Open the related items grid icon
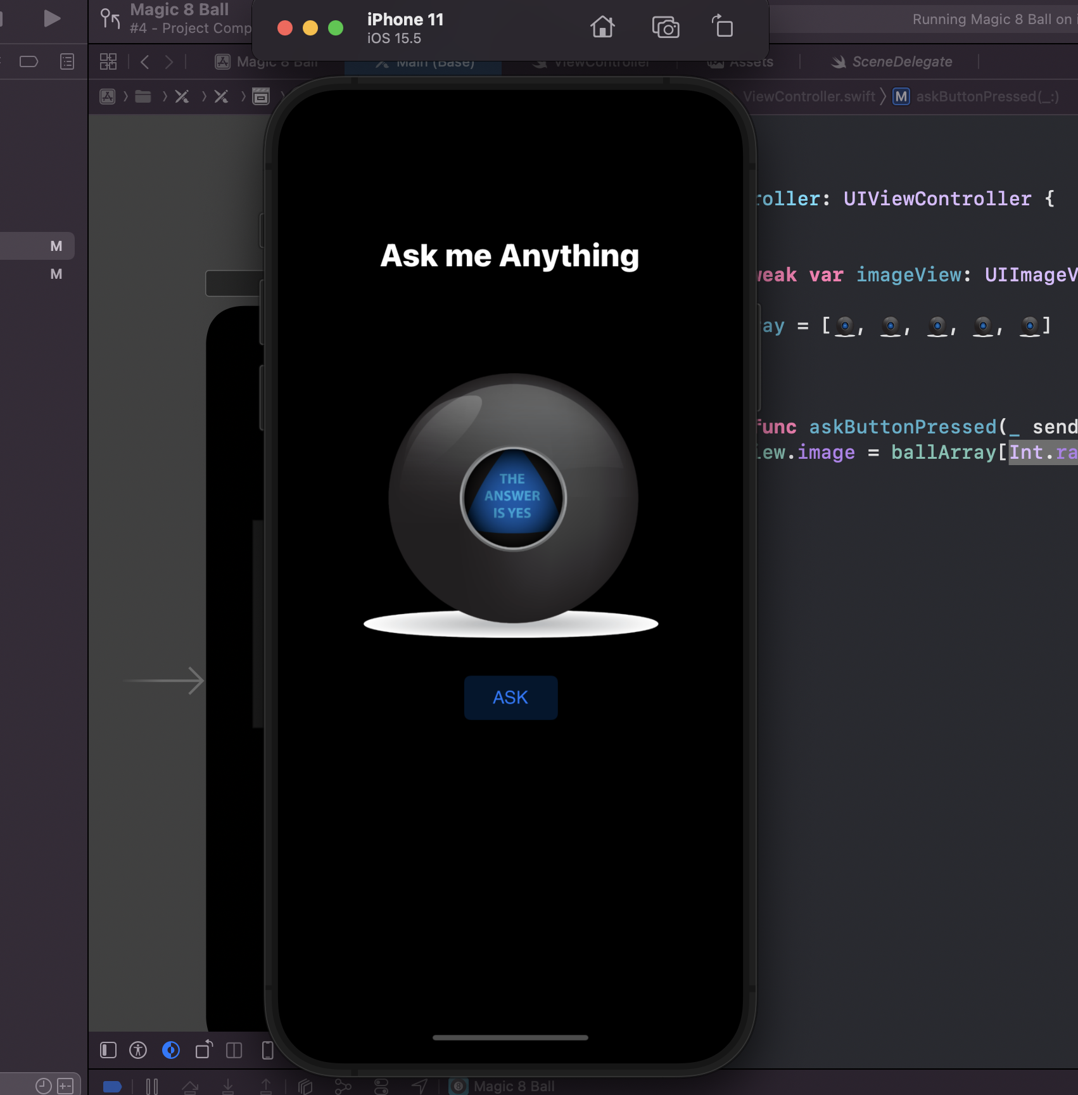Image resolution: width=1078 pixels, height=1095 pixels. pyautogui.click(x=108, y=61)
